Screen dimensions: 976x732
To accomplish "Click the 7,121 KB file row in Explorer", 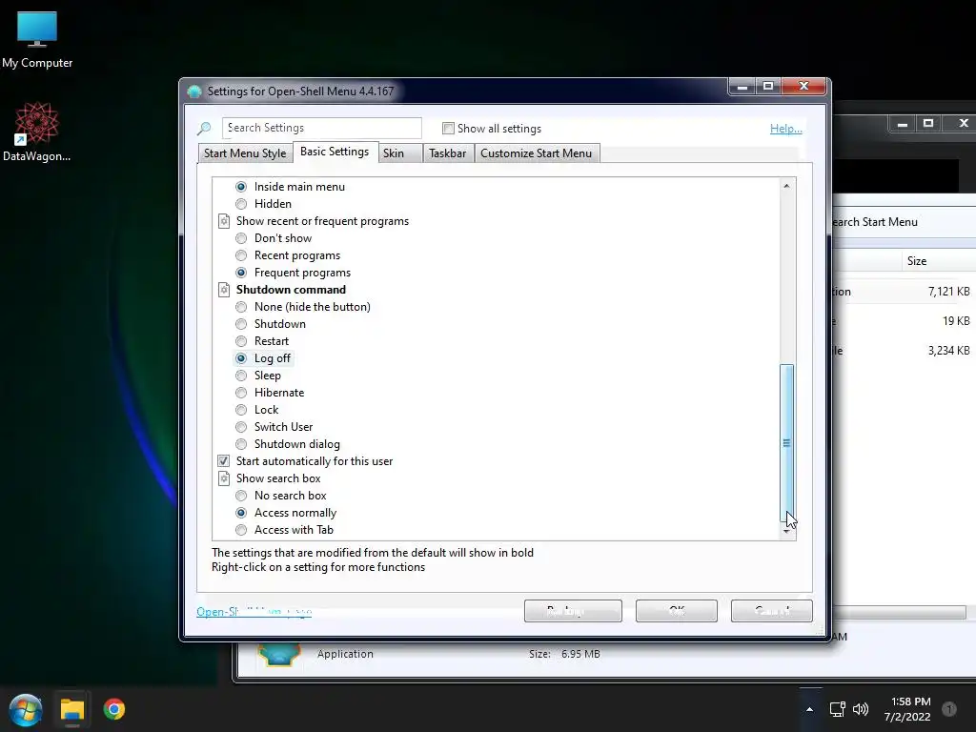I will [905, 292].
